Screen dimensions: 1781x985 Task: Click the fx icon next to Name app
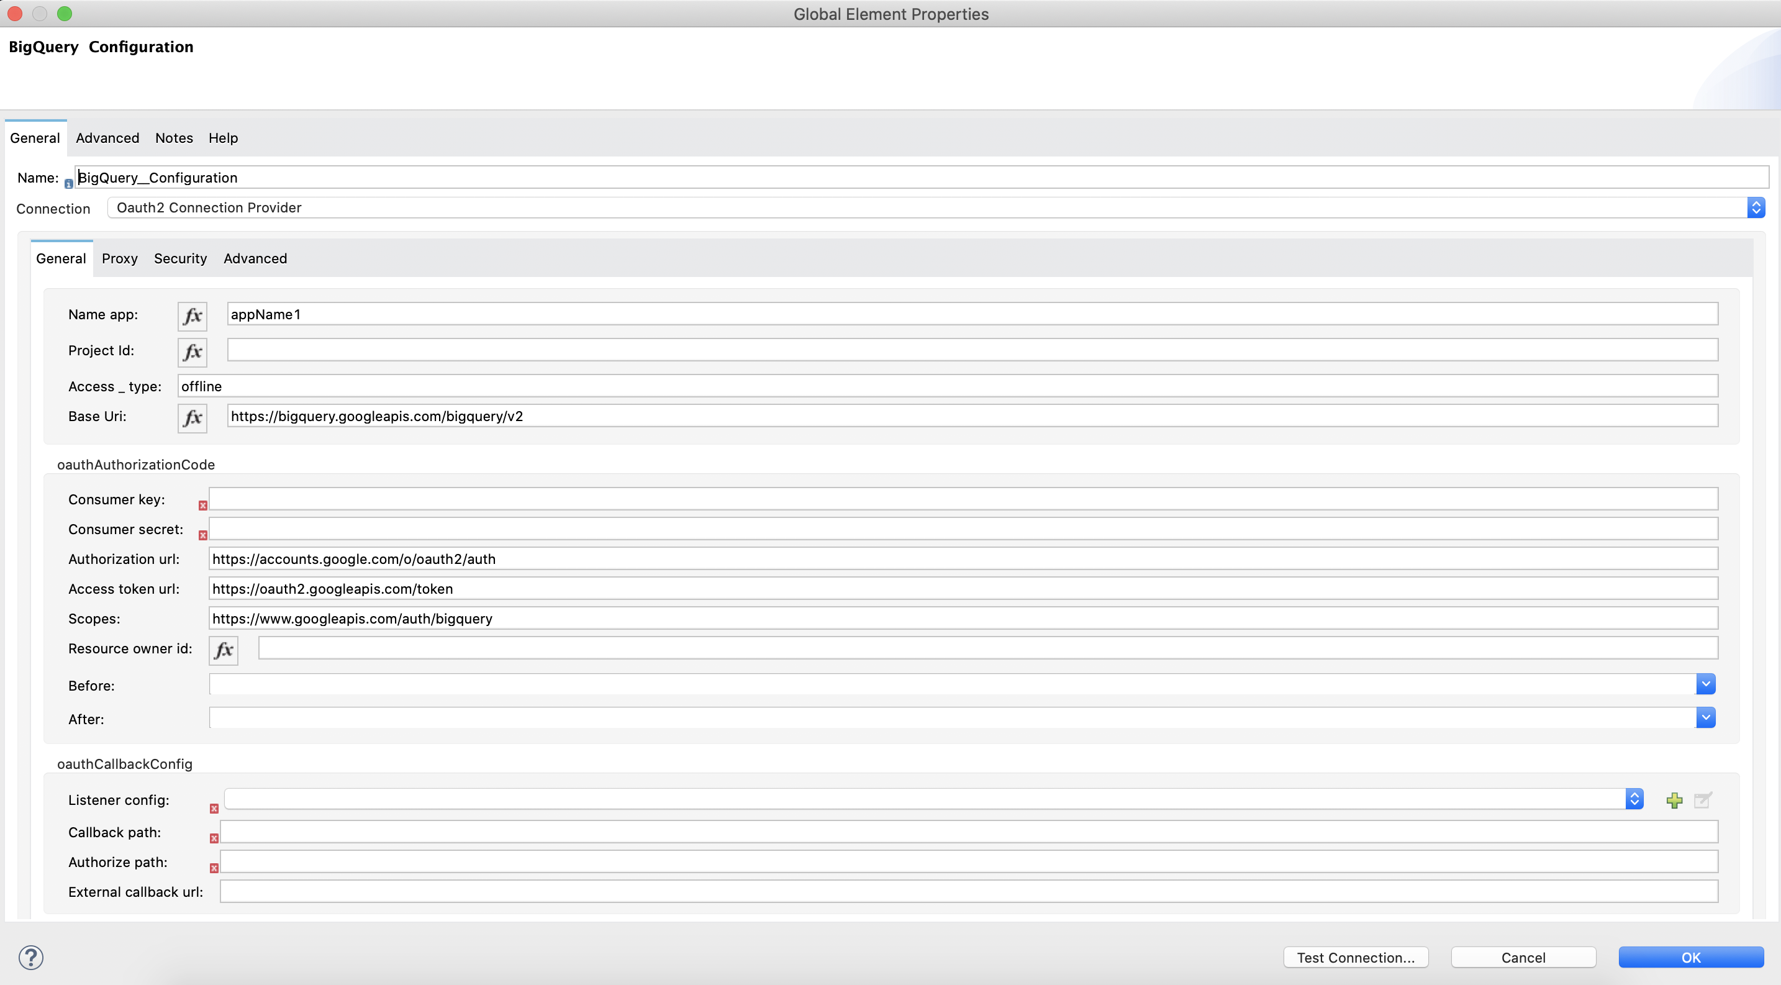[191, 315]
